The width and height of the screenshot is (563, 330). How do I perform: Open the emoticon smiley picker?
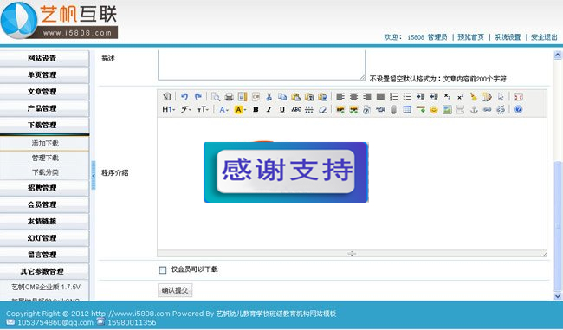point(434,109)
